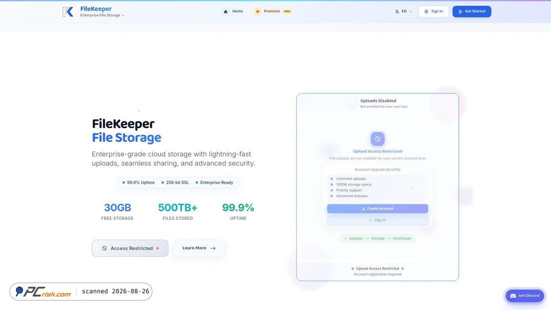Image resolution: width=551 pixels, height=310 pixels.
Task: Open the EN language dropdown
Action: click(403, 11)
